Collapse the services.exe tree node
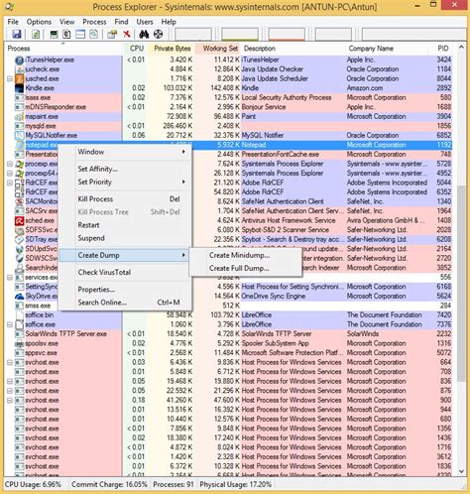 click(x=10, y=278)
